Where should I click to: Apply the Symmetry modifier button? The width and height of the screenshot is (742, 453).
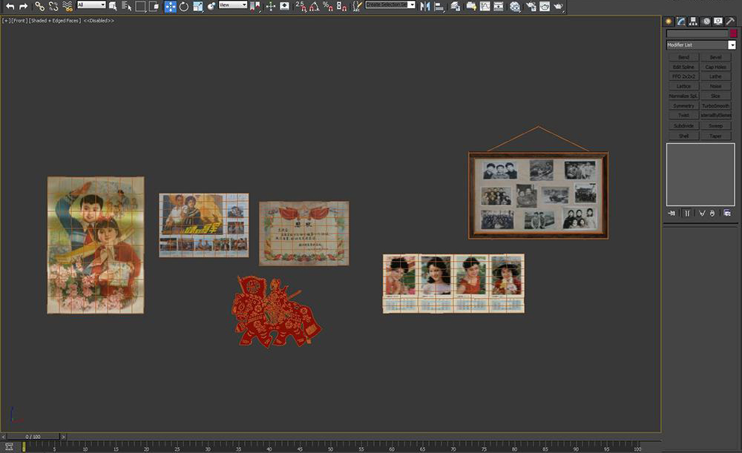tap(683, 106)
